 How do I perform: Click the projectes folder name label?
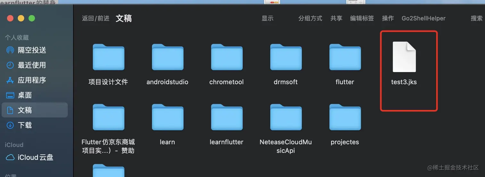(345, 142)
